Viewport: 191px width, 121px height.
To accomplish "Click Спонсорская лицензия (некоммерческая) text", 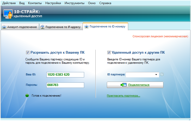I will tap(160, 36).
